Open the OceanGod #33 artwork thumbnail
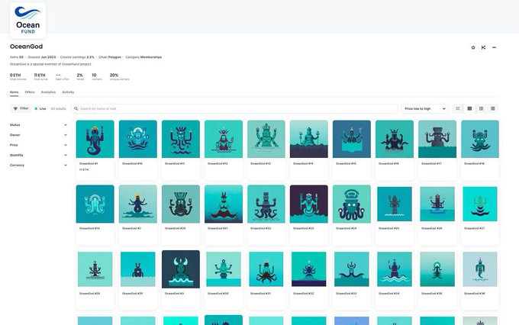519x325 pixels. (352, 269)
